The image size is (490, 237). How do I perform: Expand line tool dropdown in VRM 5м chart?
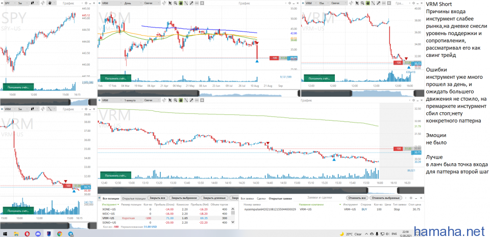coord(55,109)
